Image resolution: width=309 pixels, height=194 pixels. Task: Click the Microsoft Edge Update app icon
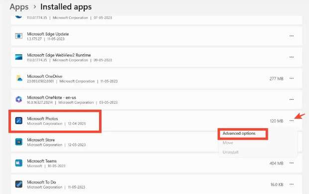pyautogui.click(x=19, y=36)
